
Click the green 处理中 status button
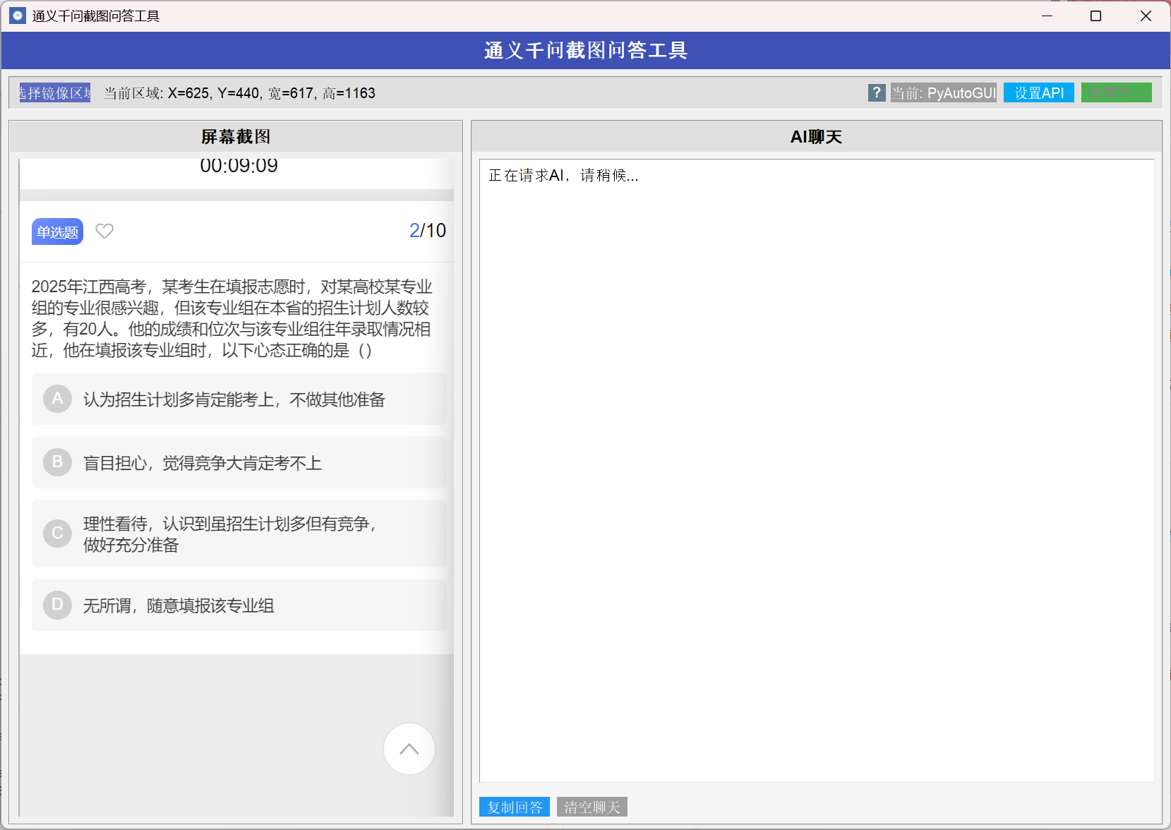click(1117, 92)
